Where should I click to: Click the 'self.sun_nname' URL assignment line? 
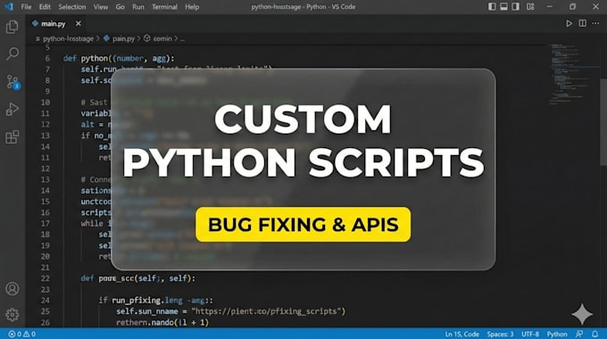(x=230, y=311)
